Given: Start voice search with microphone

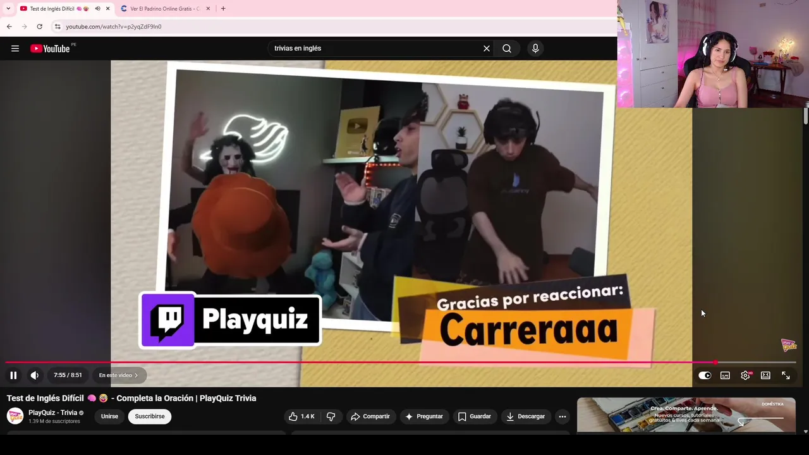Looking at the screenshot, I should (535, 49).
